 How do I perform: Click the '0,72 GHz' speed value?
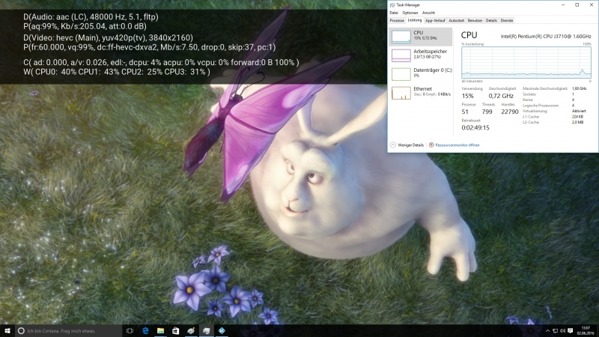point(501,96)
